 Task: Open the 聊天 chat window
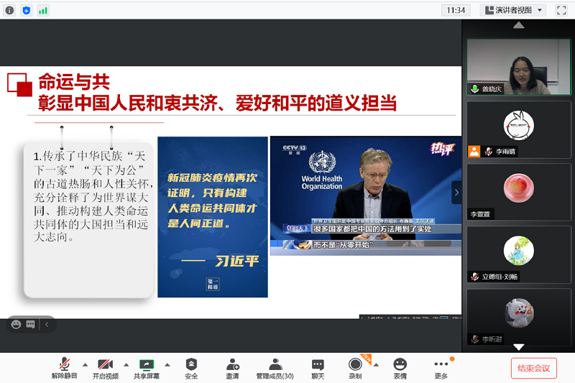pyautogui.click(x=318, y=368)
